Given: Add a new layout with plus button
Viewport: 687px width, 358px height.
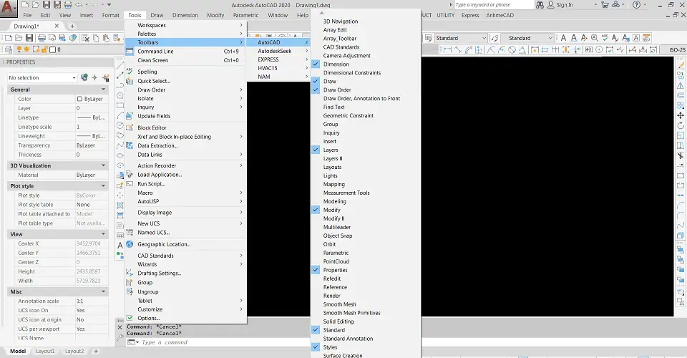Looking at the screenshot, I should click(x=96, y=351).
